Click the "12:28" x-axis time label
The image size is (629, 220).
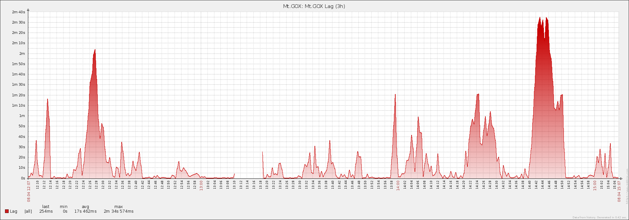(x=96, y=184)
